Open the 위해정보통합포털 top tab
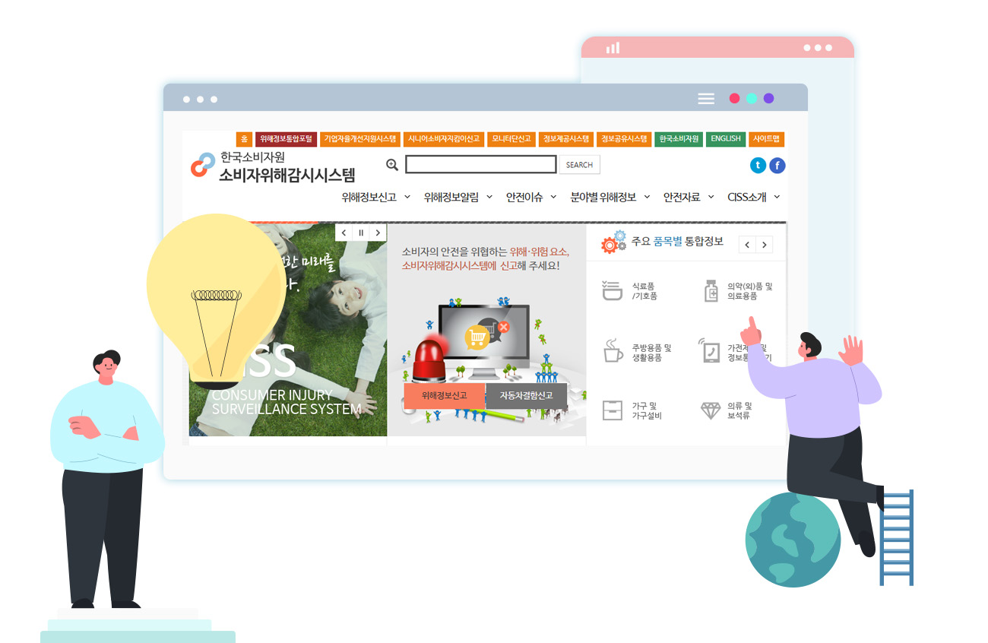The width and height of the screenshot is (988, 643). click(286, 139)
